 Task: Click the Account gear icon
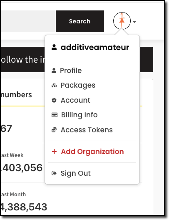54,100
